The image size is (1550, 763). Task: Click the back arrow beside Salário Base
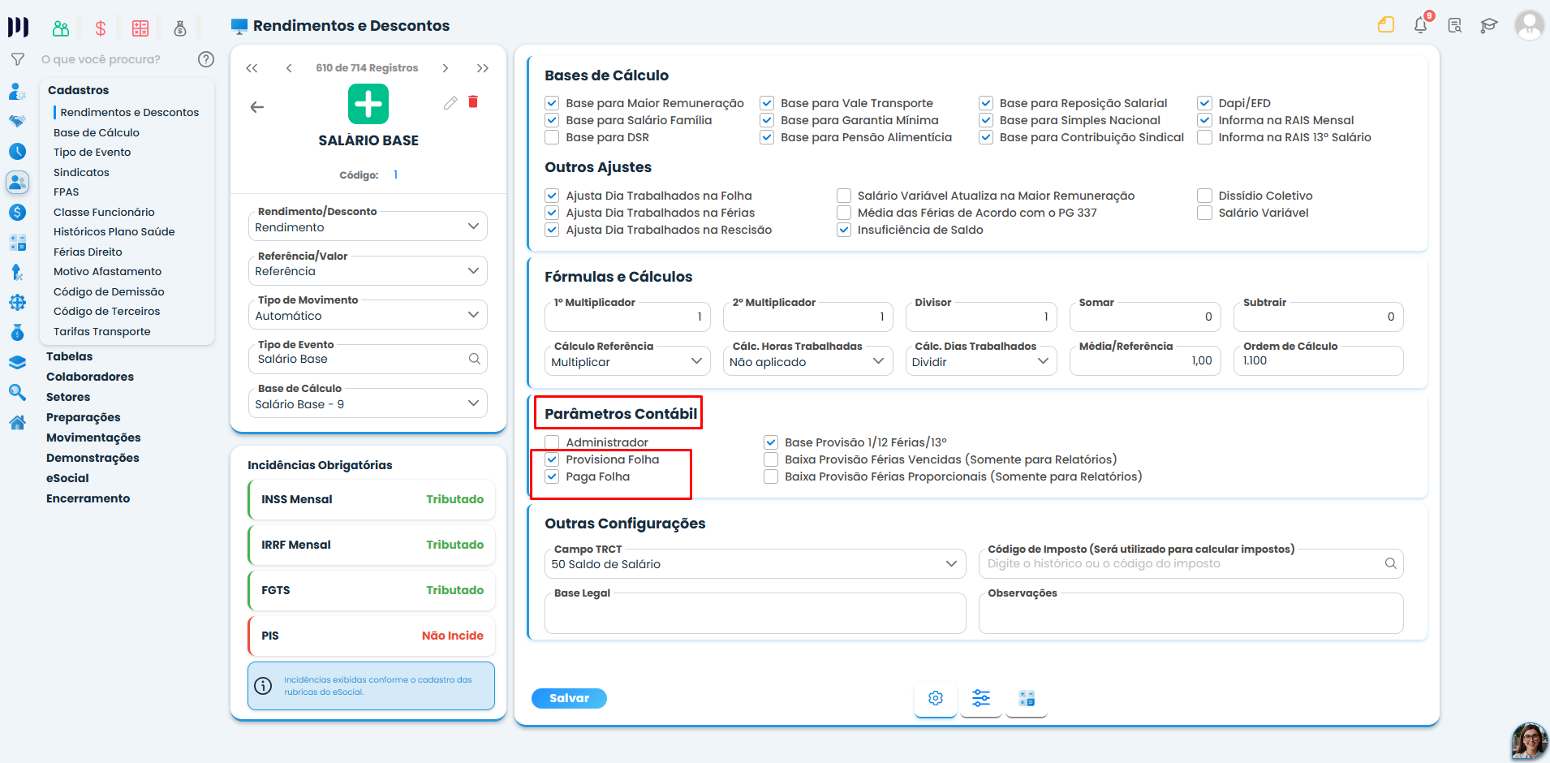pos(257,107)
